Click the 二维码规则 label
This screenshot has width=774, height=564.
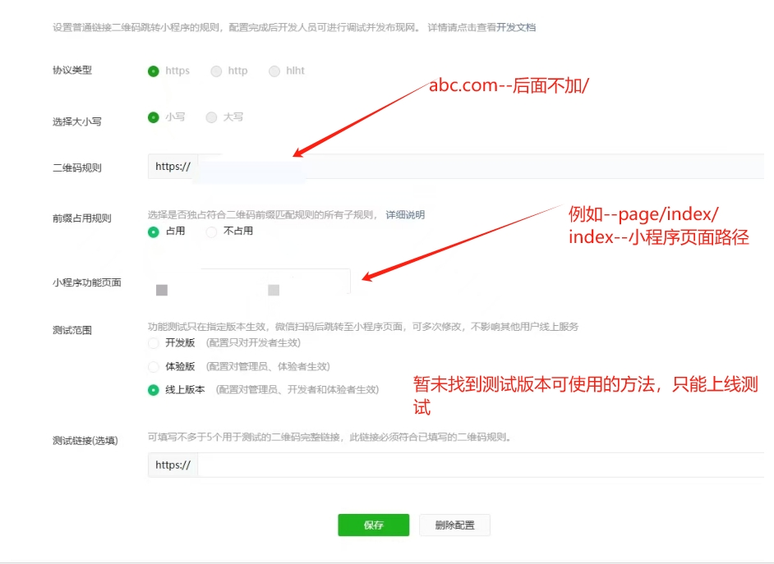pos(77,167)
